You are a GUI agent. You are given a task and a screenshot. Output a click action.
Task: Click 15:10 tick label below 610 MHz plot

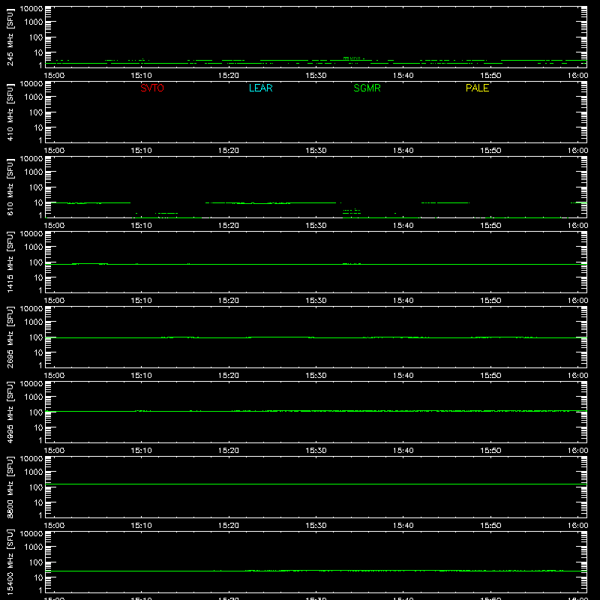click(142, 226)
